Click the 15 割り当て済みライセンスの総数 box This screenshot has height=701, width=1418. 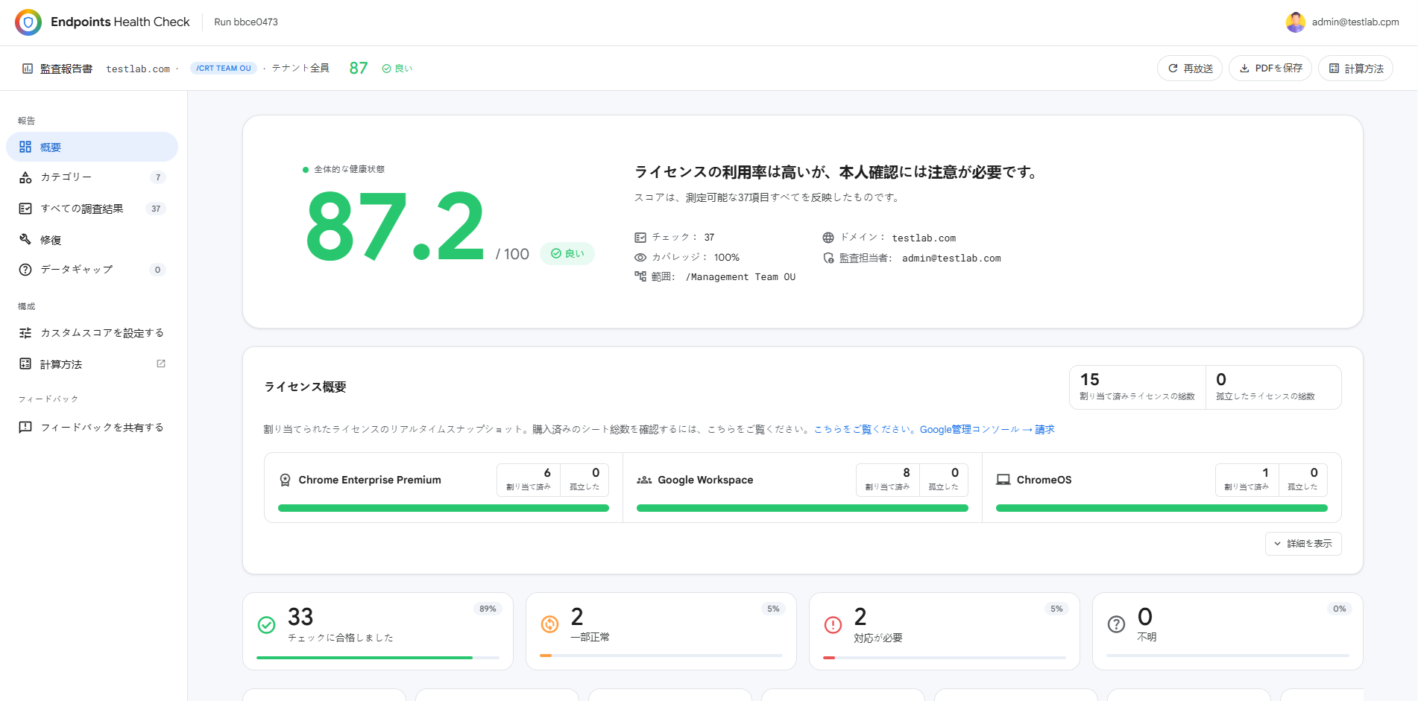pos(1138,387)
